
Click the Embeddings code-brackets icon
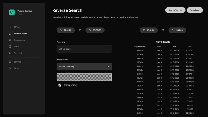pyautogui.click(x=10, y=40)
